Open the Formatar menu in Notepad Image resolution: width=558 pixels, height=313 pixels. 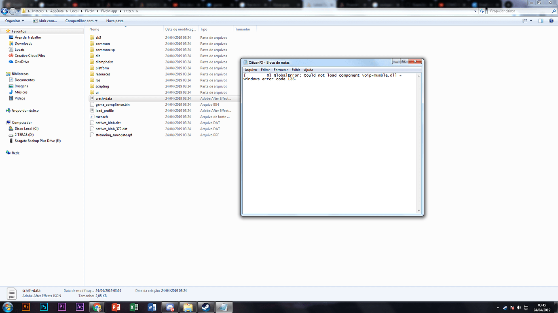pos(281,70)
